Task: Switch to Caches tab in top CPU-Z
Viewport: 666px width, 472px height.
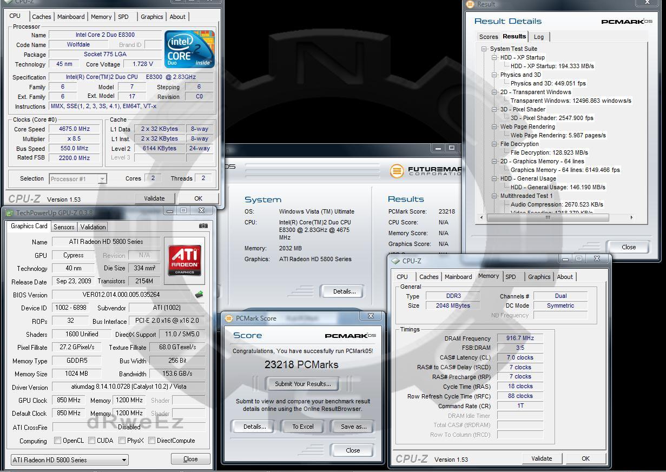Action: (x=42, y=17)
